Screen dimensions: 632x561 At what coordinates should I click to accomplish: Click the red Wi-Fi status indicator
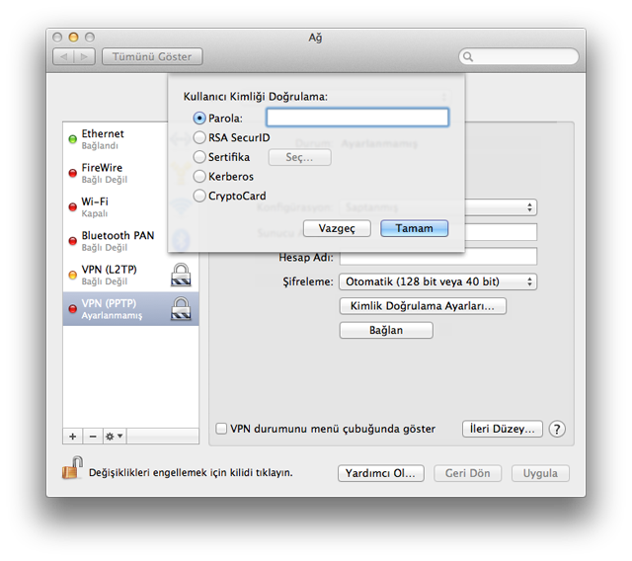coord(72,207)
